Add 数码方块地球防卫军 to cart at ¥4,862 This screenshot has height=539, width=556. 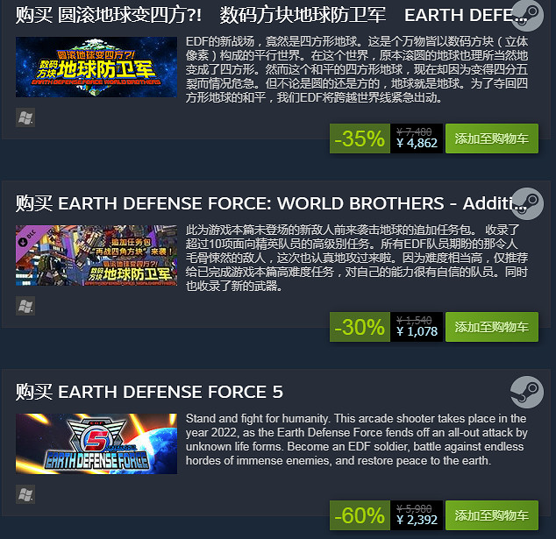492,138
